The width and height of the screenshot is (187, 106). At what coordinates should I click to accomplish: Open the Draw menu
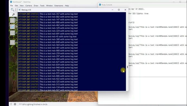[36, 6]
